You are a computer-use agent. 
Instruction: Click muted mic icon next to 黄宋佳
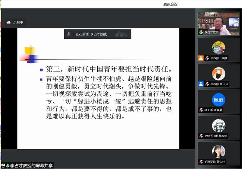click(201, 162)
